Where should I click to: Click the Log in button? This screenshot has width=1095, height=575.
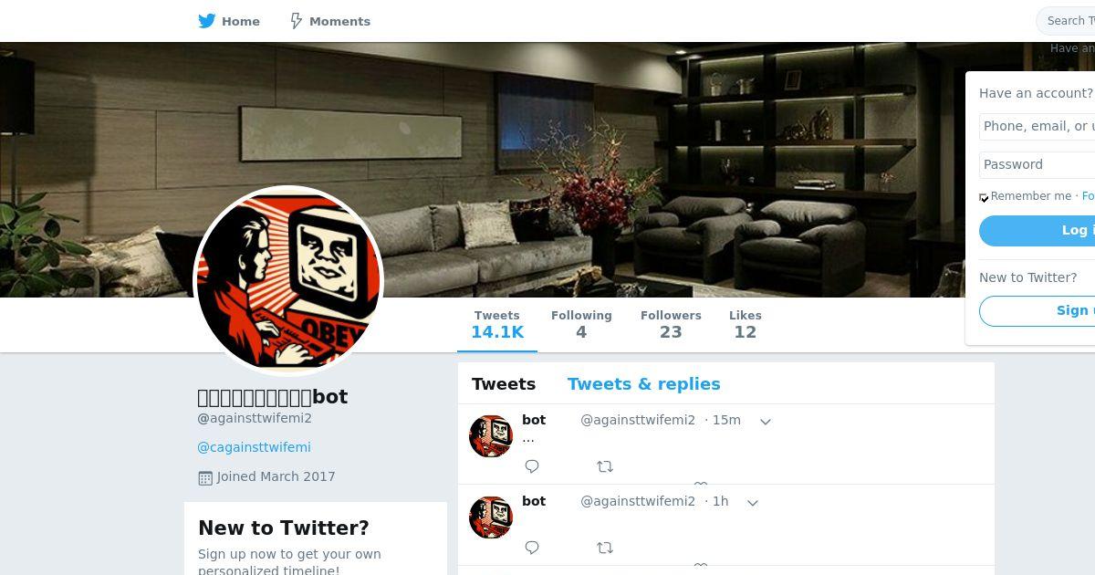point(1038,231)
